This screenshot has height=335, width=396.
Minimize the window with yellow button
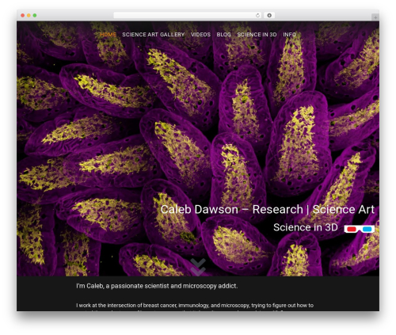[x=29, y=15]
